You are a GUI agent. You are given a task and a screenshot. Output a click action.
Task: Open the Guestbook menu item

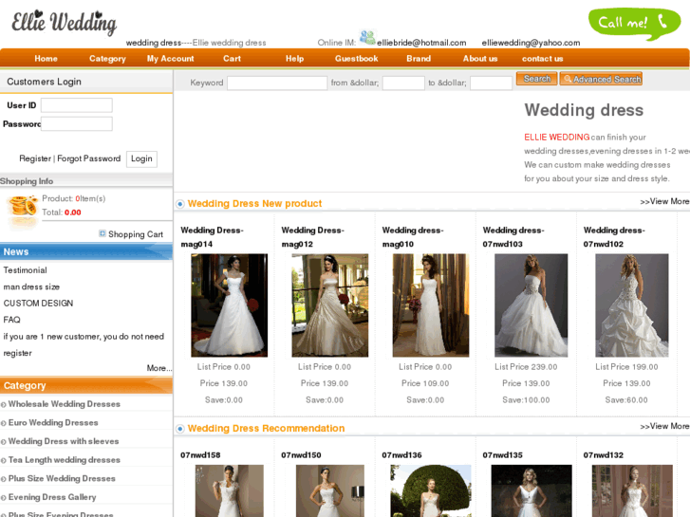pyautogui.click(x=357, y=59)
